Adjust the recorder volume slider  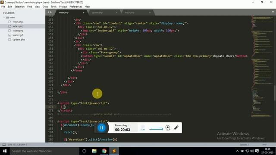[x=156, y=129]
